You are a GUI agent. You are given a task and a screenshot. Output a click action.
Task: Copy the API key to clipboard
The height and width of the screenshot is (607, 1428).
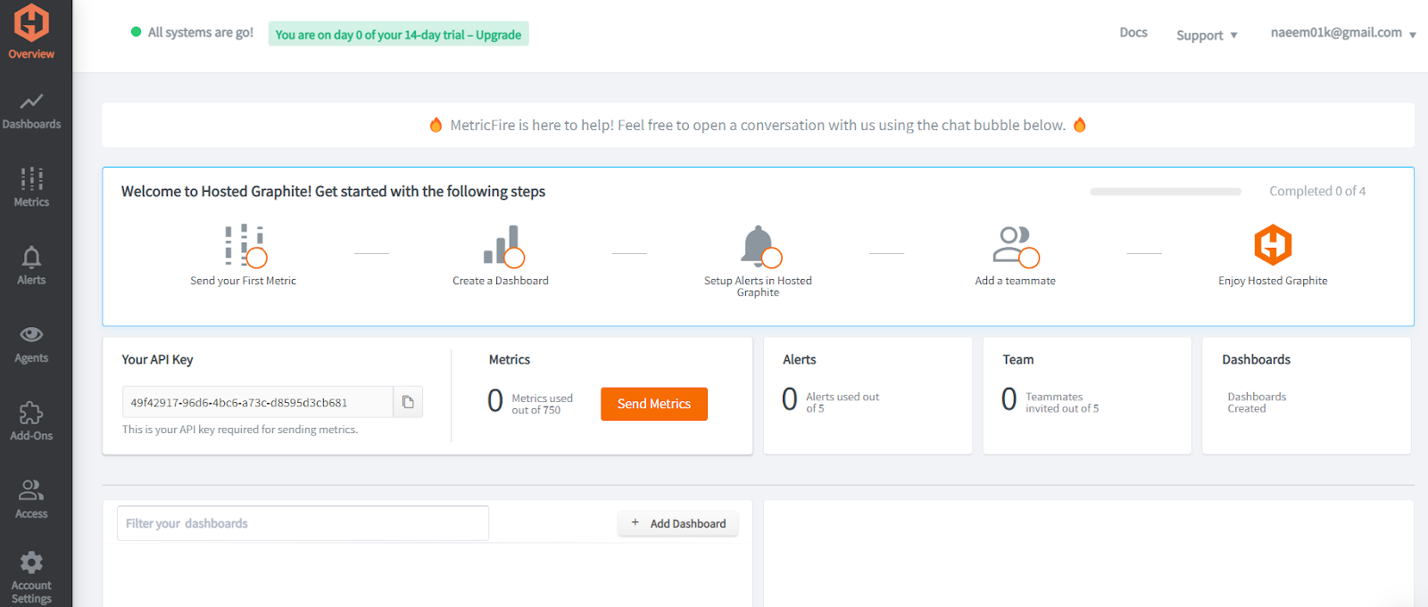tap(408, 402)
